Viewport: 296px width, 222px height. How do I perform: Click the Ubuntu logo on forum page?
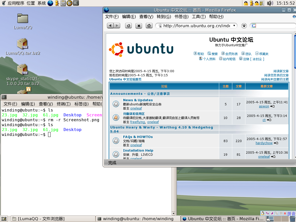click(x=141, y=49)
